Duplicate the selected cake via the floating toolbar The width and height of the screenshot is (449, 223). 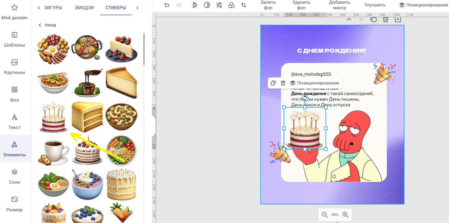[273, 83]
